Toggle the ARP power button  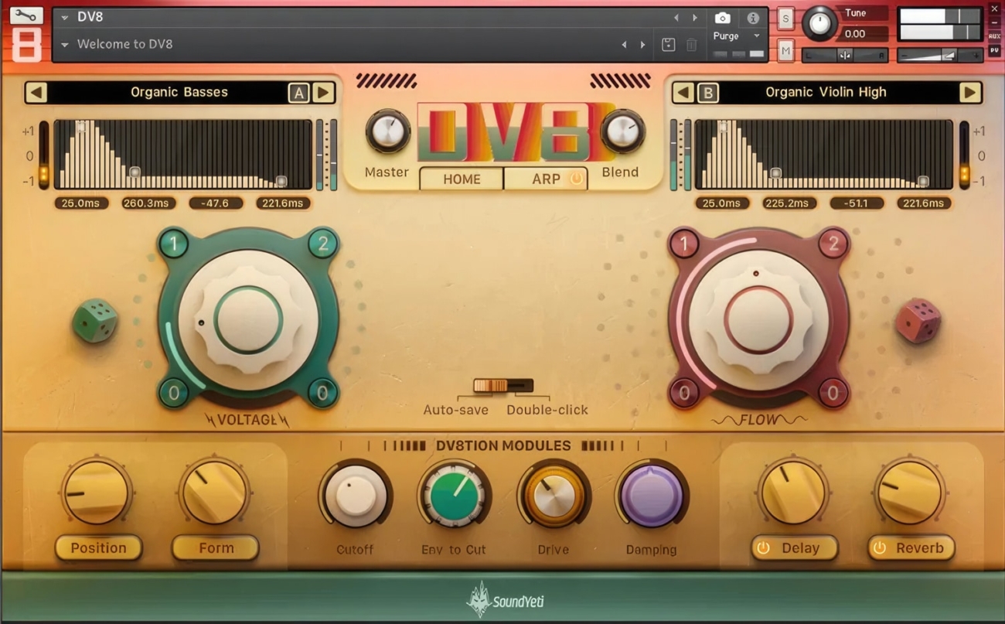(576, 179)
